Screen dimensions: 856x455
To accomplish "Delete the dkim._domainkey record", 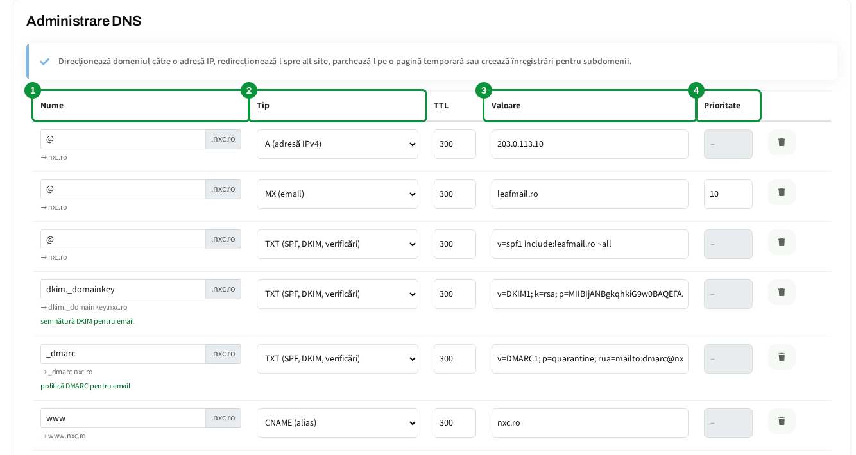I will 782,292.
